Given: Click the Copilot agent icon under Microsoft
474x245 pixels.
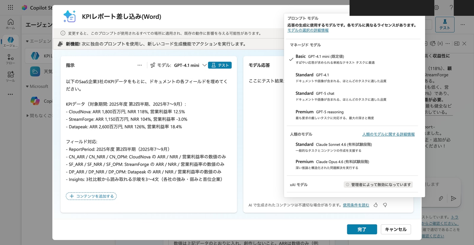Looking at the screenshot, I should [35, 101].
